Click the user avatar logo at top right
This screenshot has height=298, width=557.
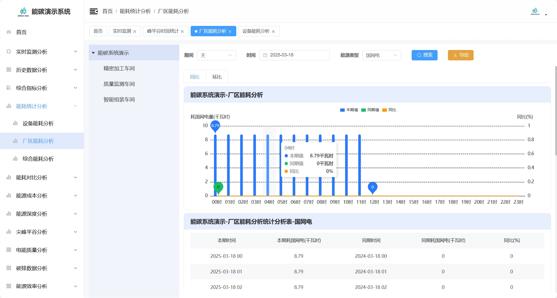tap(535, 11)
